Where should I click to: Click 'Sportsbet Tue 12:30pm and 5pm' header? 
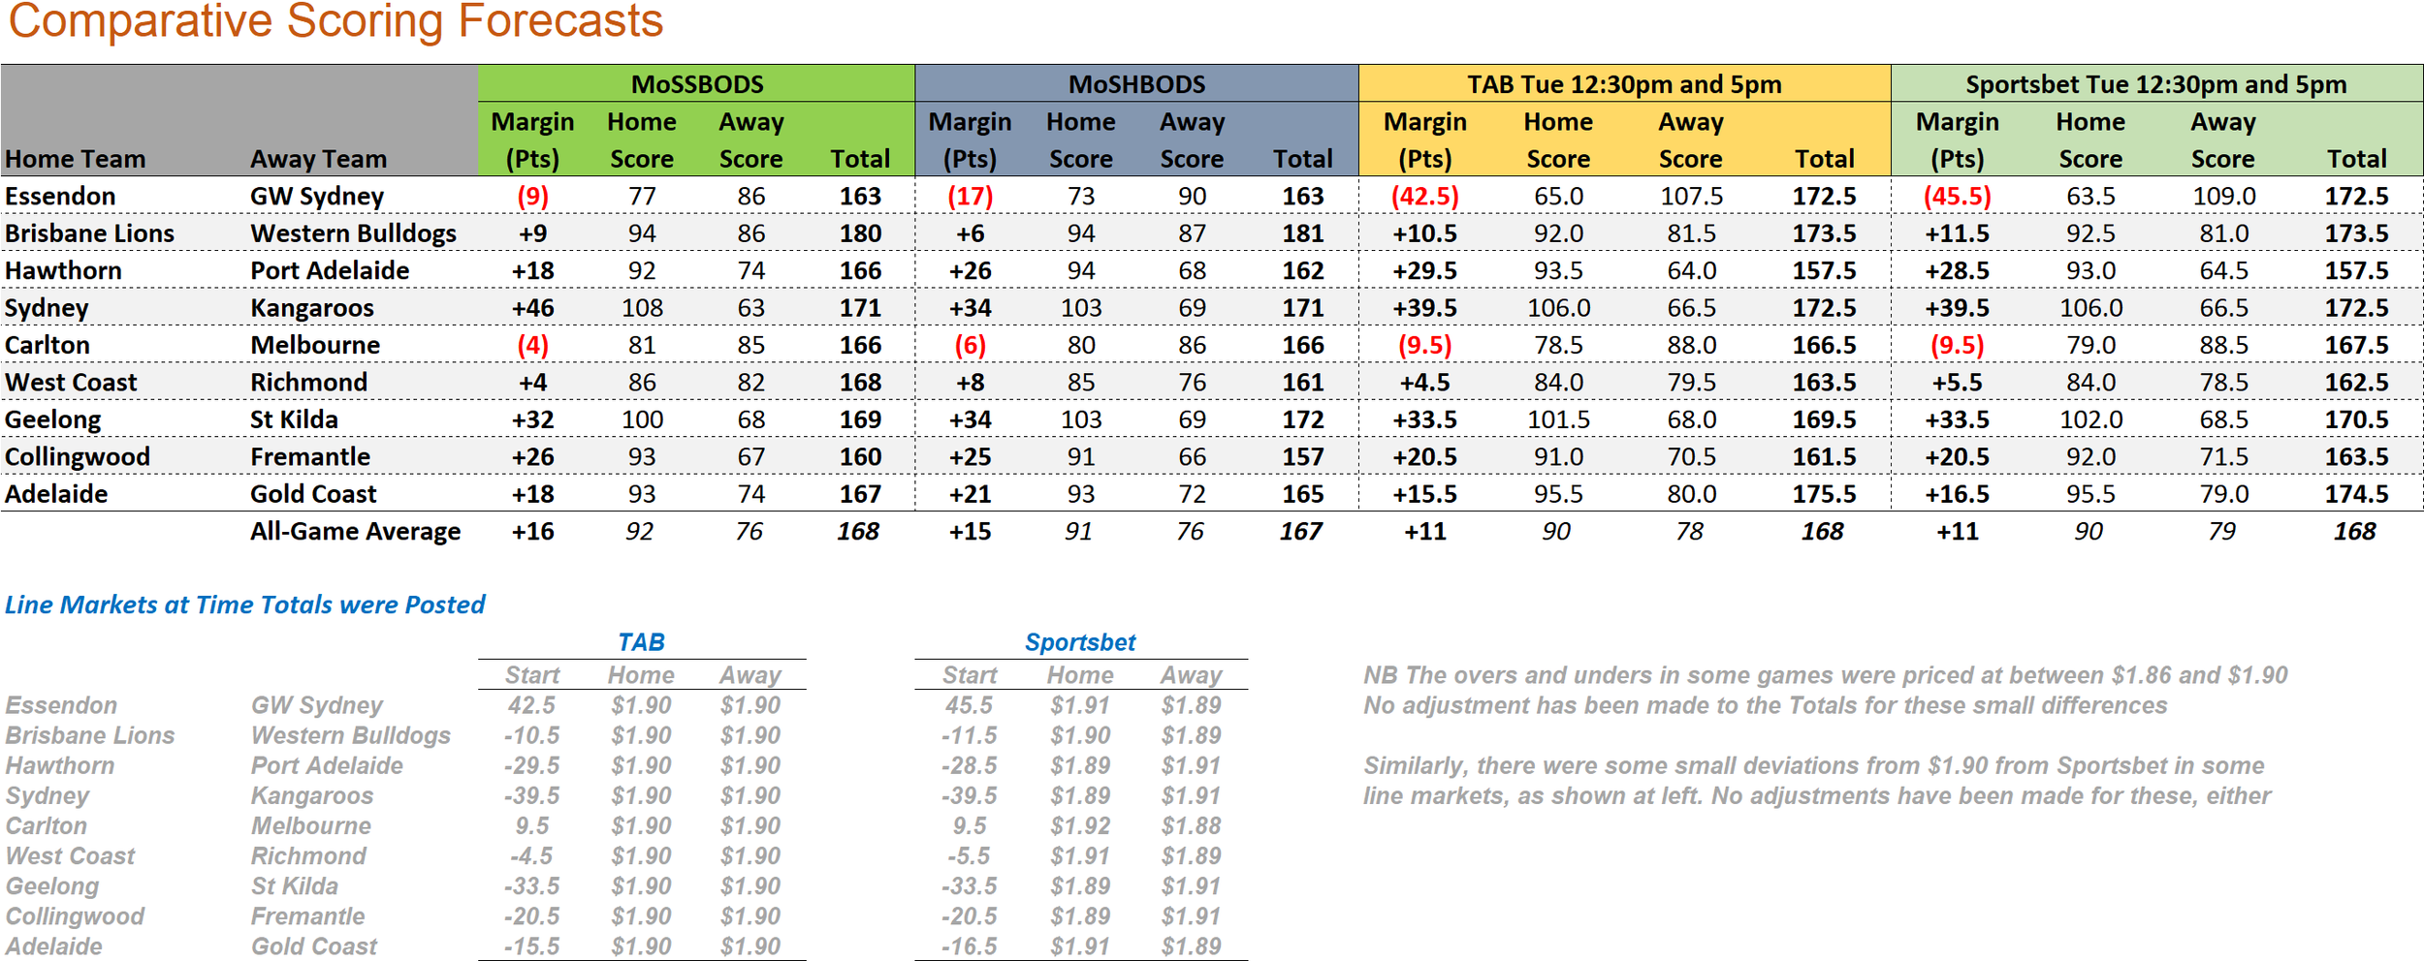[x=2156, y=84]
